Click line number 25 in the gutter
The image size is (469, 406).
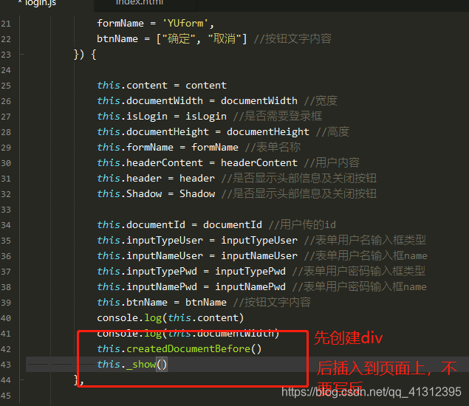coord(6,86)
